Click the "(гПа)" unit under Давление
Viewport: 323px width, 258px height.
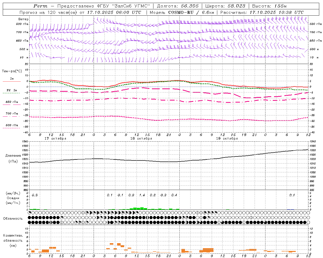click(x=13, y=161)
